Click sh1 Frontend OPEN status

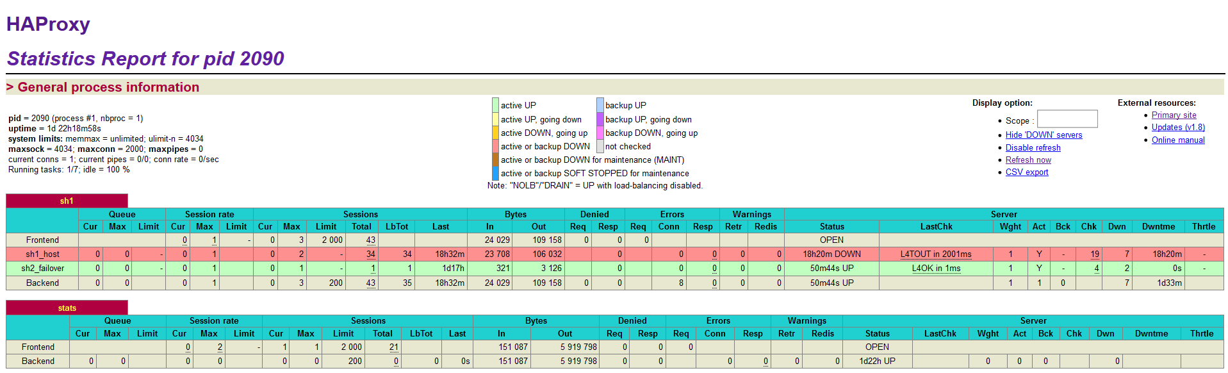pos(831,240)
